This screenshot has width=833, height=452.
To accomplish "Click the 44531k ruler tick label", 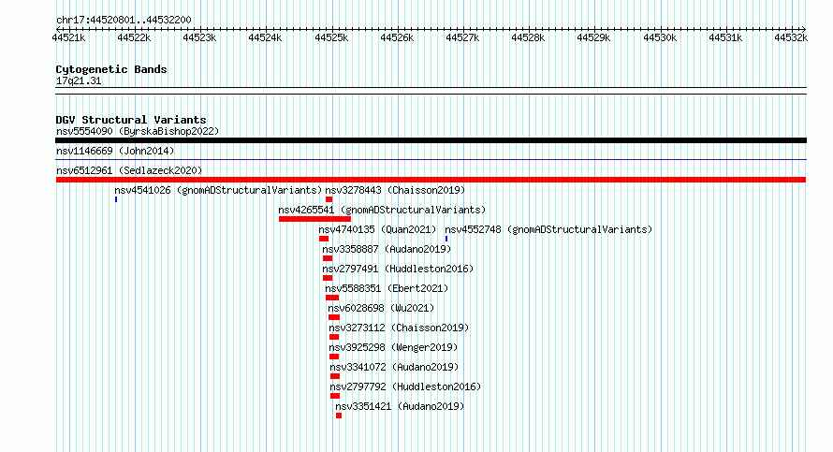I will 725,37.
